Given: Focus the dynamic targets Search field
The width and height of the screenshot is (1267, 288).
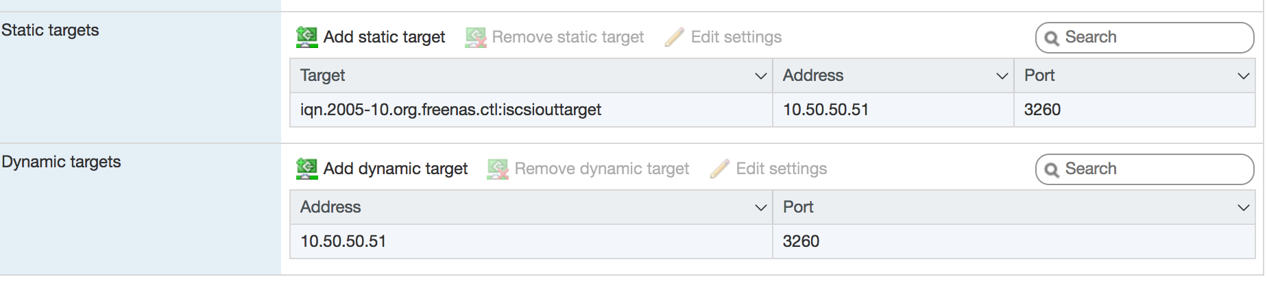Looking at the screenshot, I should [1144, 169].
